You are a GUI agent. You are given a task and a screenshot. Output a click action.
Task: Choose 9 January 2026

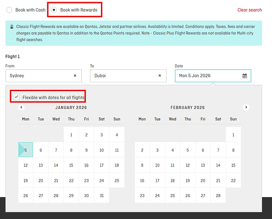click(x=87, y=150)
